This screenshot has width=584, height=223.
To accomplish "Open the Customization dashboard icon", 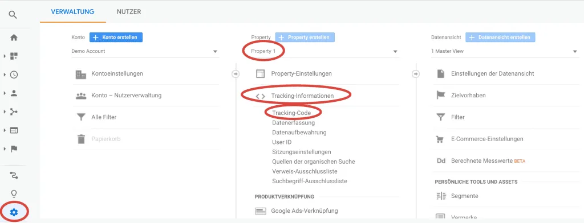I will click(x=14, y=56).
